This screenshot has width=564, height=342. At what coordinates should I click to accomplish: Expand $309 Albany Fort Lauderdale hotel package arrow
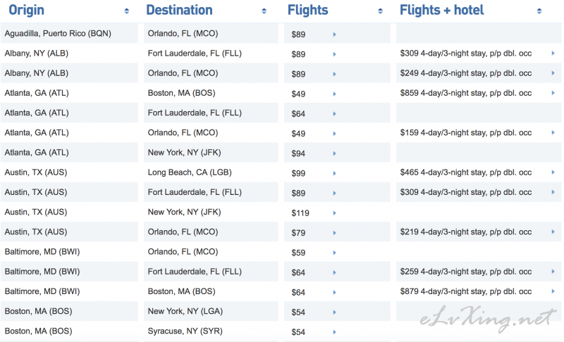point(553,53)
